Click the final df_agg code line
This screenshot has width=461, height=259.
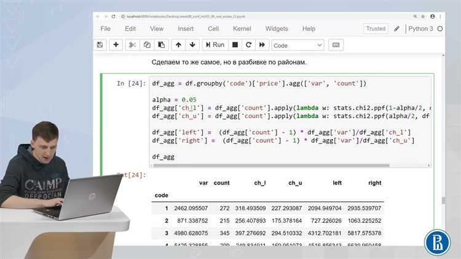(163, 157)
